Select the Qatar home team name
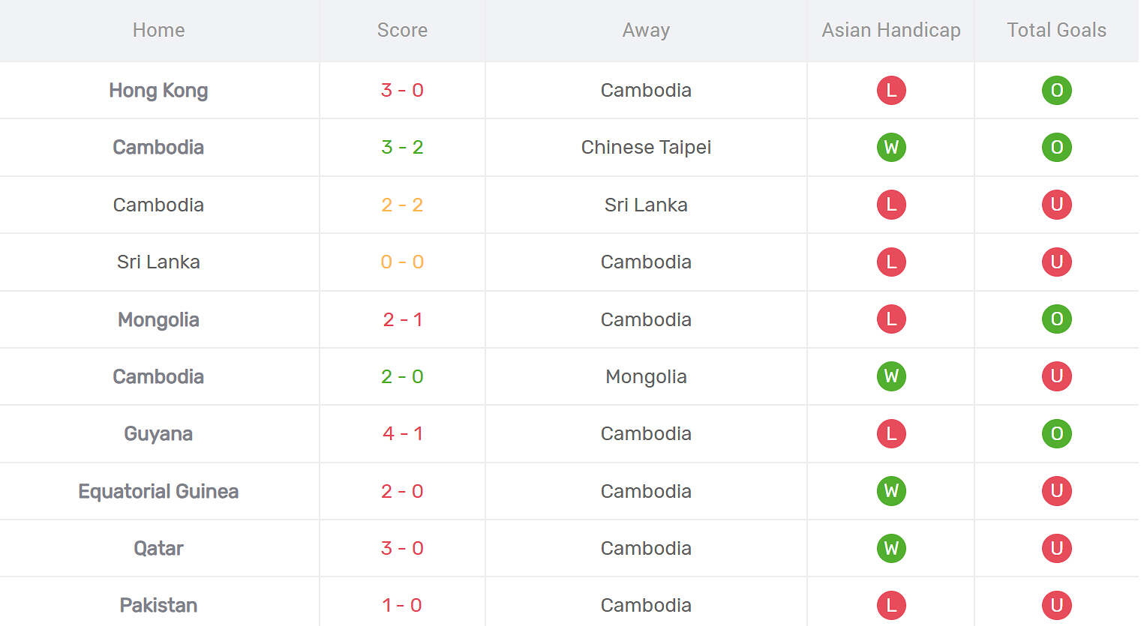 click(158, 548)
